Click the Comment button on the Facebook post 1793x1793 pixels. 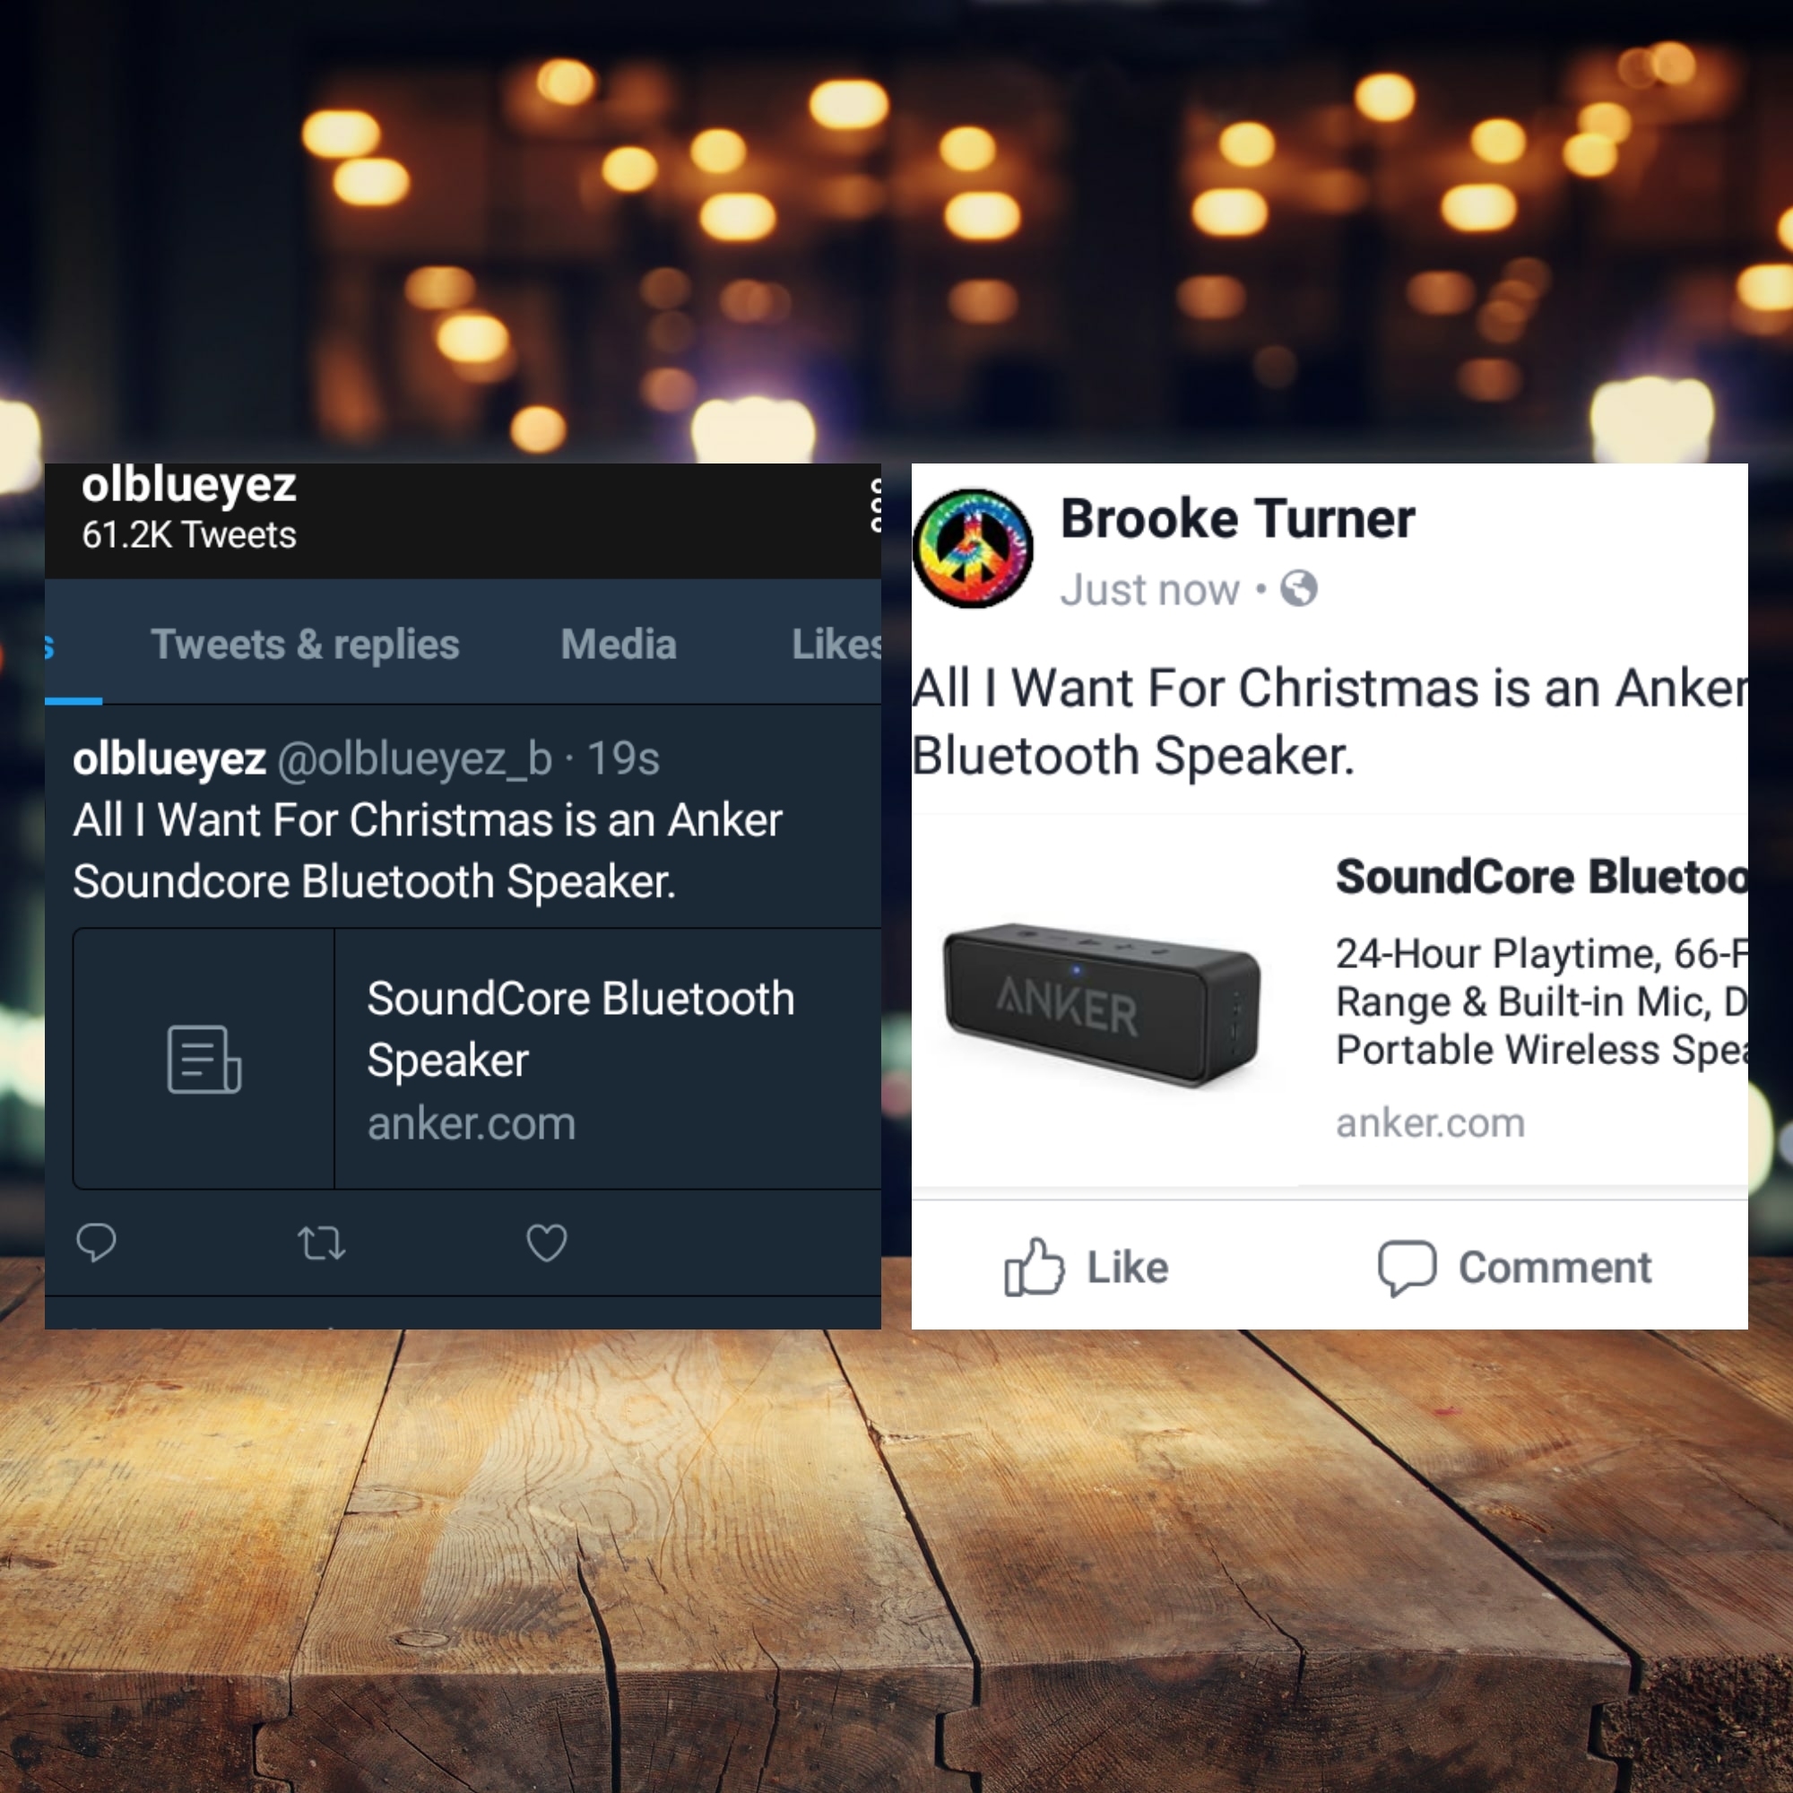(1514, 1267)
